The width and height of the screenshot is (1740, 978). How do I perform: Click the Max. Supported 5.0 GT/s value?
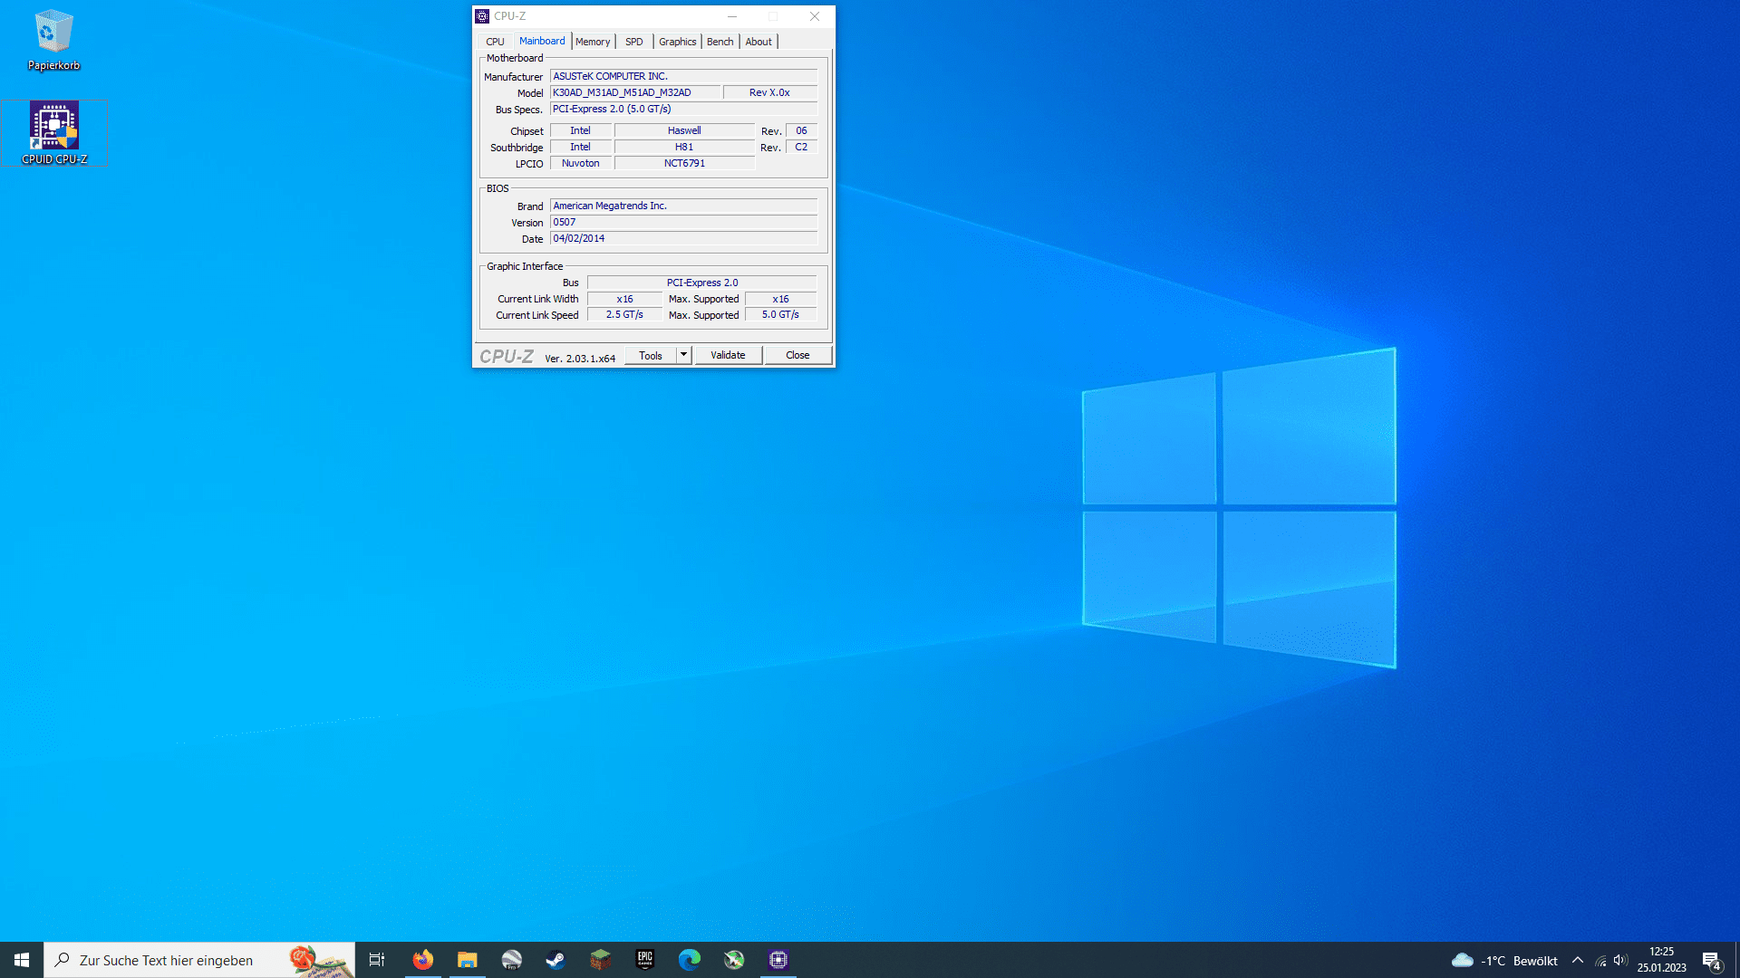tap(780, 315)
